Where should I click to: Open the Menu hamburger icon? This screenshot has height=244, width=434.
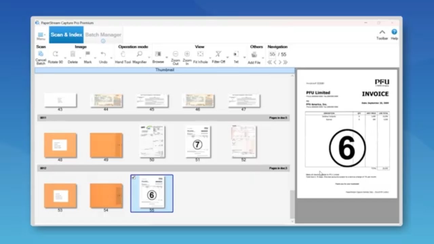41,35
